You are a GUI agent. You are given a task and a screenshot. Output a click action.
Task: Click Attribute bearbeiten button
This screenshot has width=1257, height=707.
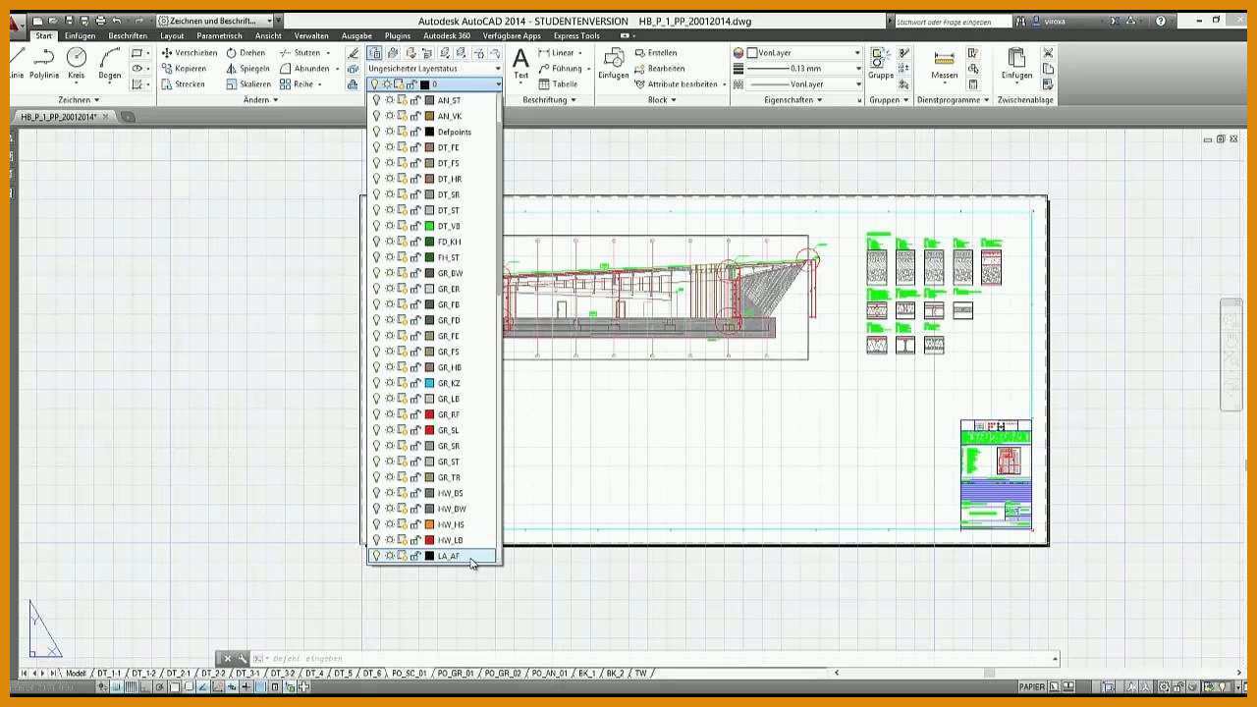point(678,84)
